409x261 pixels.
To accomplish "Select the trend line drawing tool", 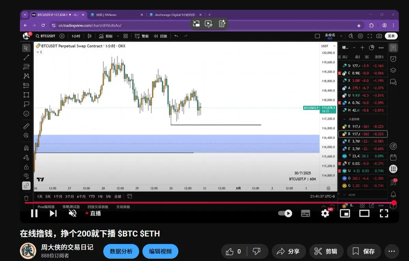I will (26, 57).
